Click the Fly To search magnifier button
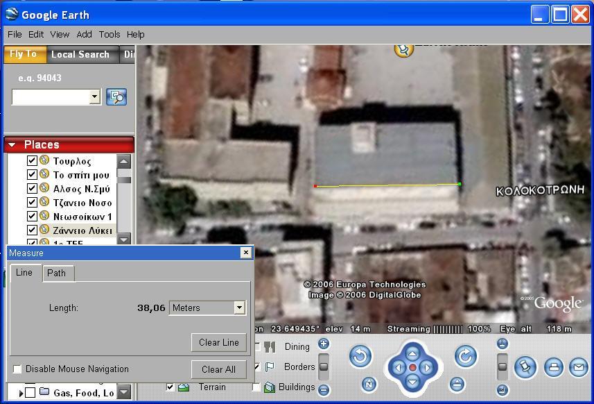594x404 pixels. pos(116,96)
